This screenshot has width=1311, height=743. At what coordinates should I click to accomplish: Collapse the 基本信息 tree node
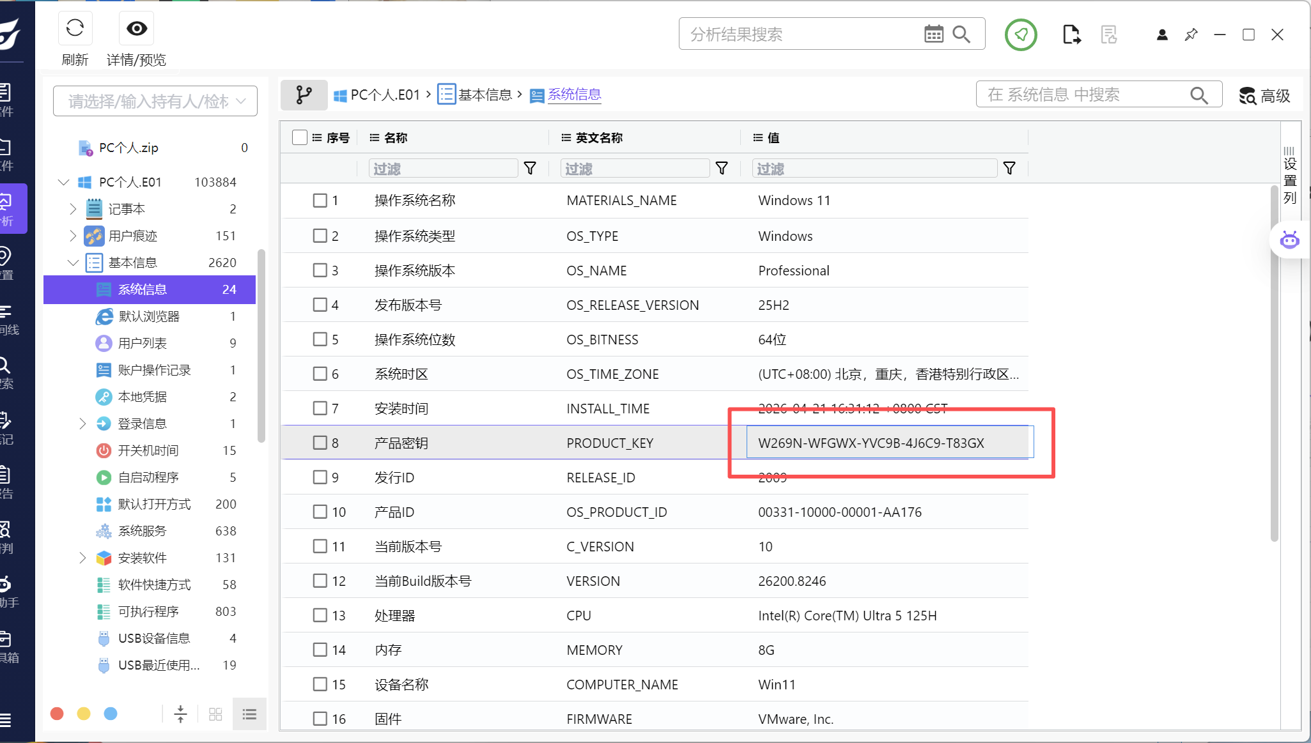[73, 263]
